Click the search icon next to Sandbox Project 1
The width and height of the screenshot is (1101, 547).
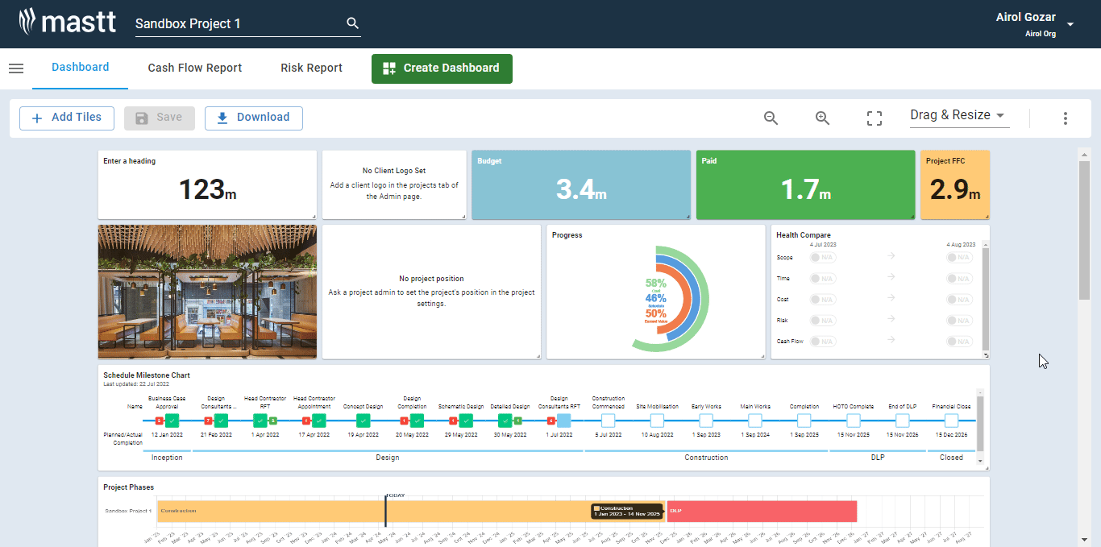(352, 23)
